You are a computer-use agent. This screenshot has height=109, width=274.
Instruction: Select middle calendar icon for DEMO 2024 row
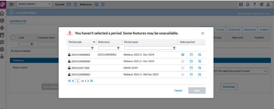click(191, 68)
